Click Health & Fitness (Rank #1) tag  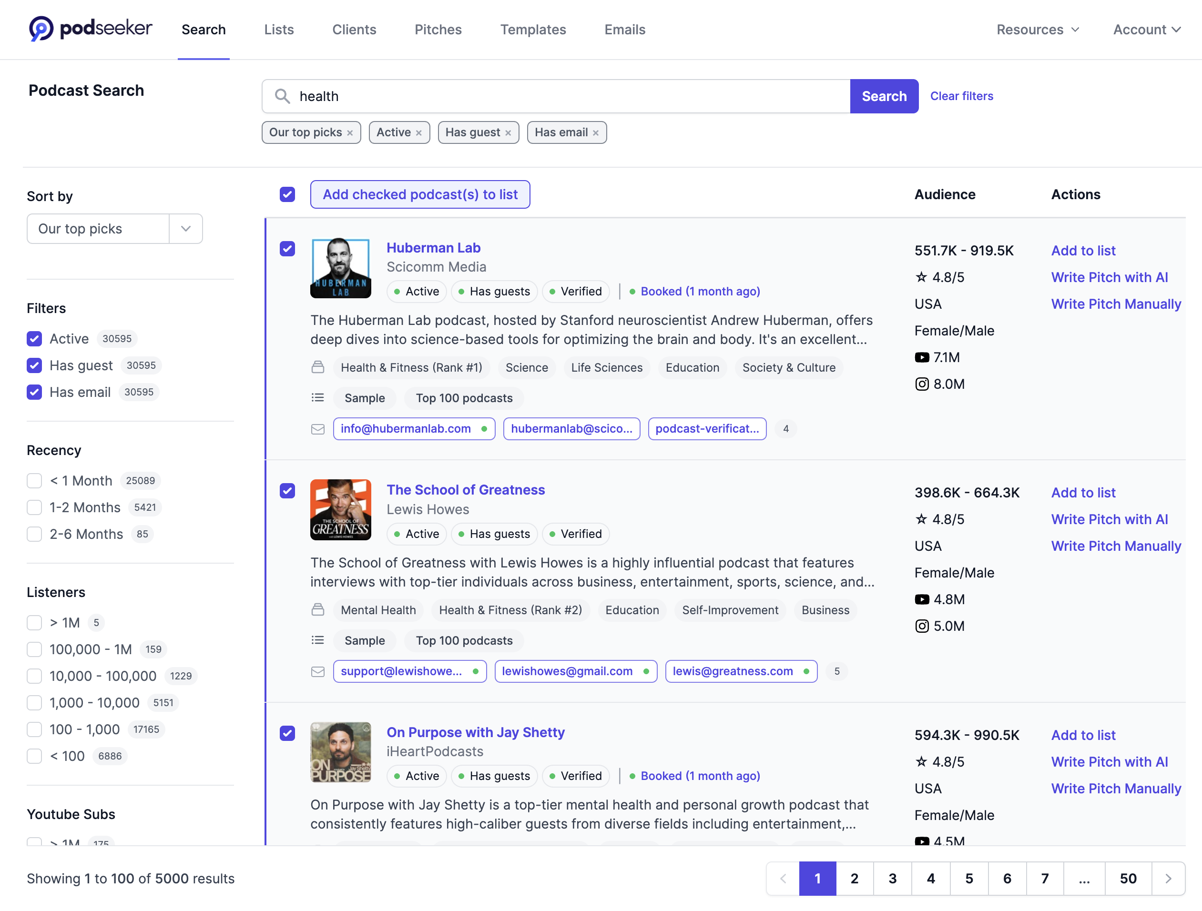[x=411, y=368]
